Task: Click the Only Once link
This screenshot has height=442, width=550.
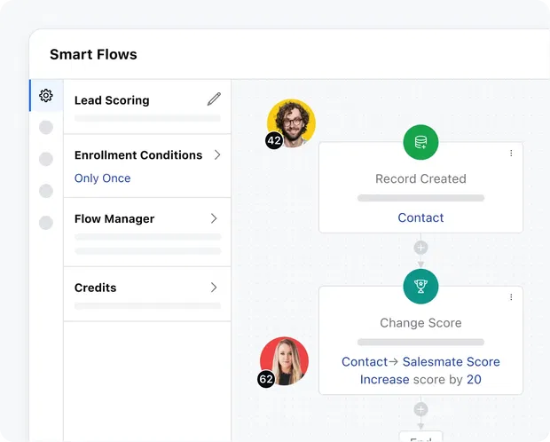Action: click(102, 178)
